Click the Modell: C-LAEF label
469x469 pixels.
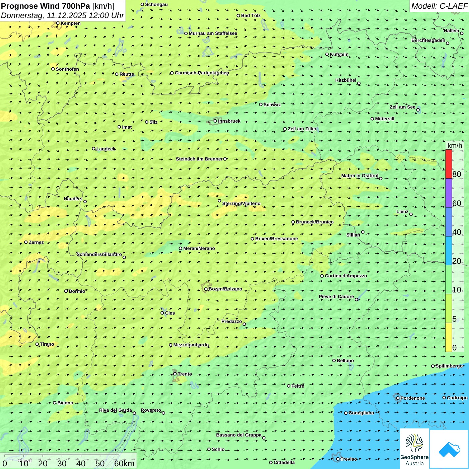pyautogui.click(x=439, y=6)
